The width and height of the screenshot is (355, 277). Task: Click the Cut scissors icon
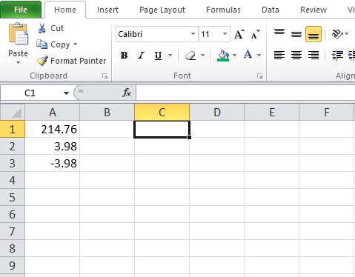[42, 28]
